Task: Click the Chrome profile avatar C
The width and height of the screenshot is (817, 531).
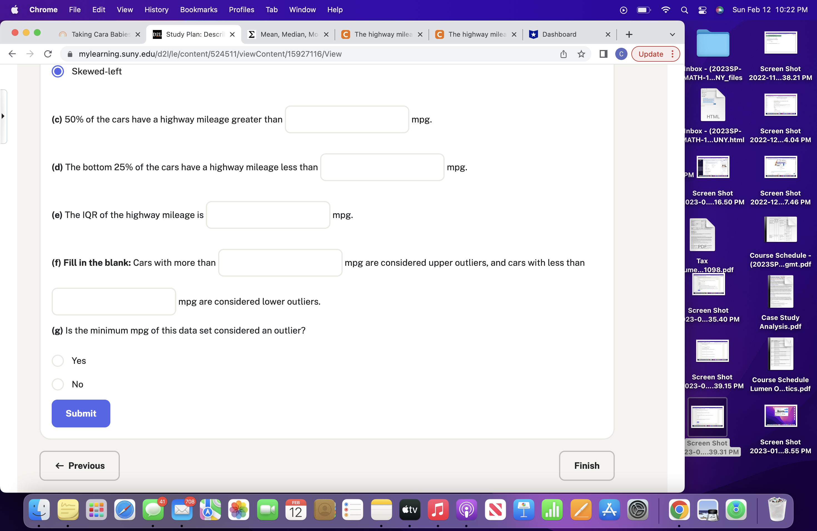Action: click(x=621, y=54)
